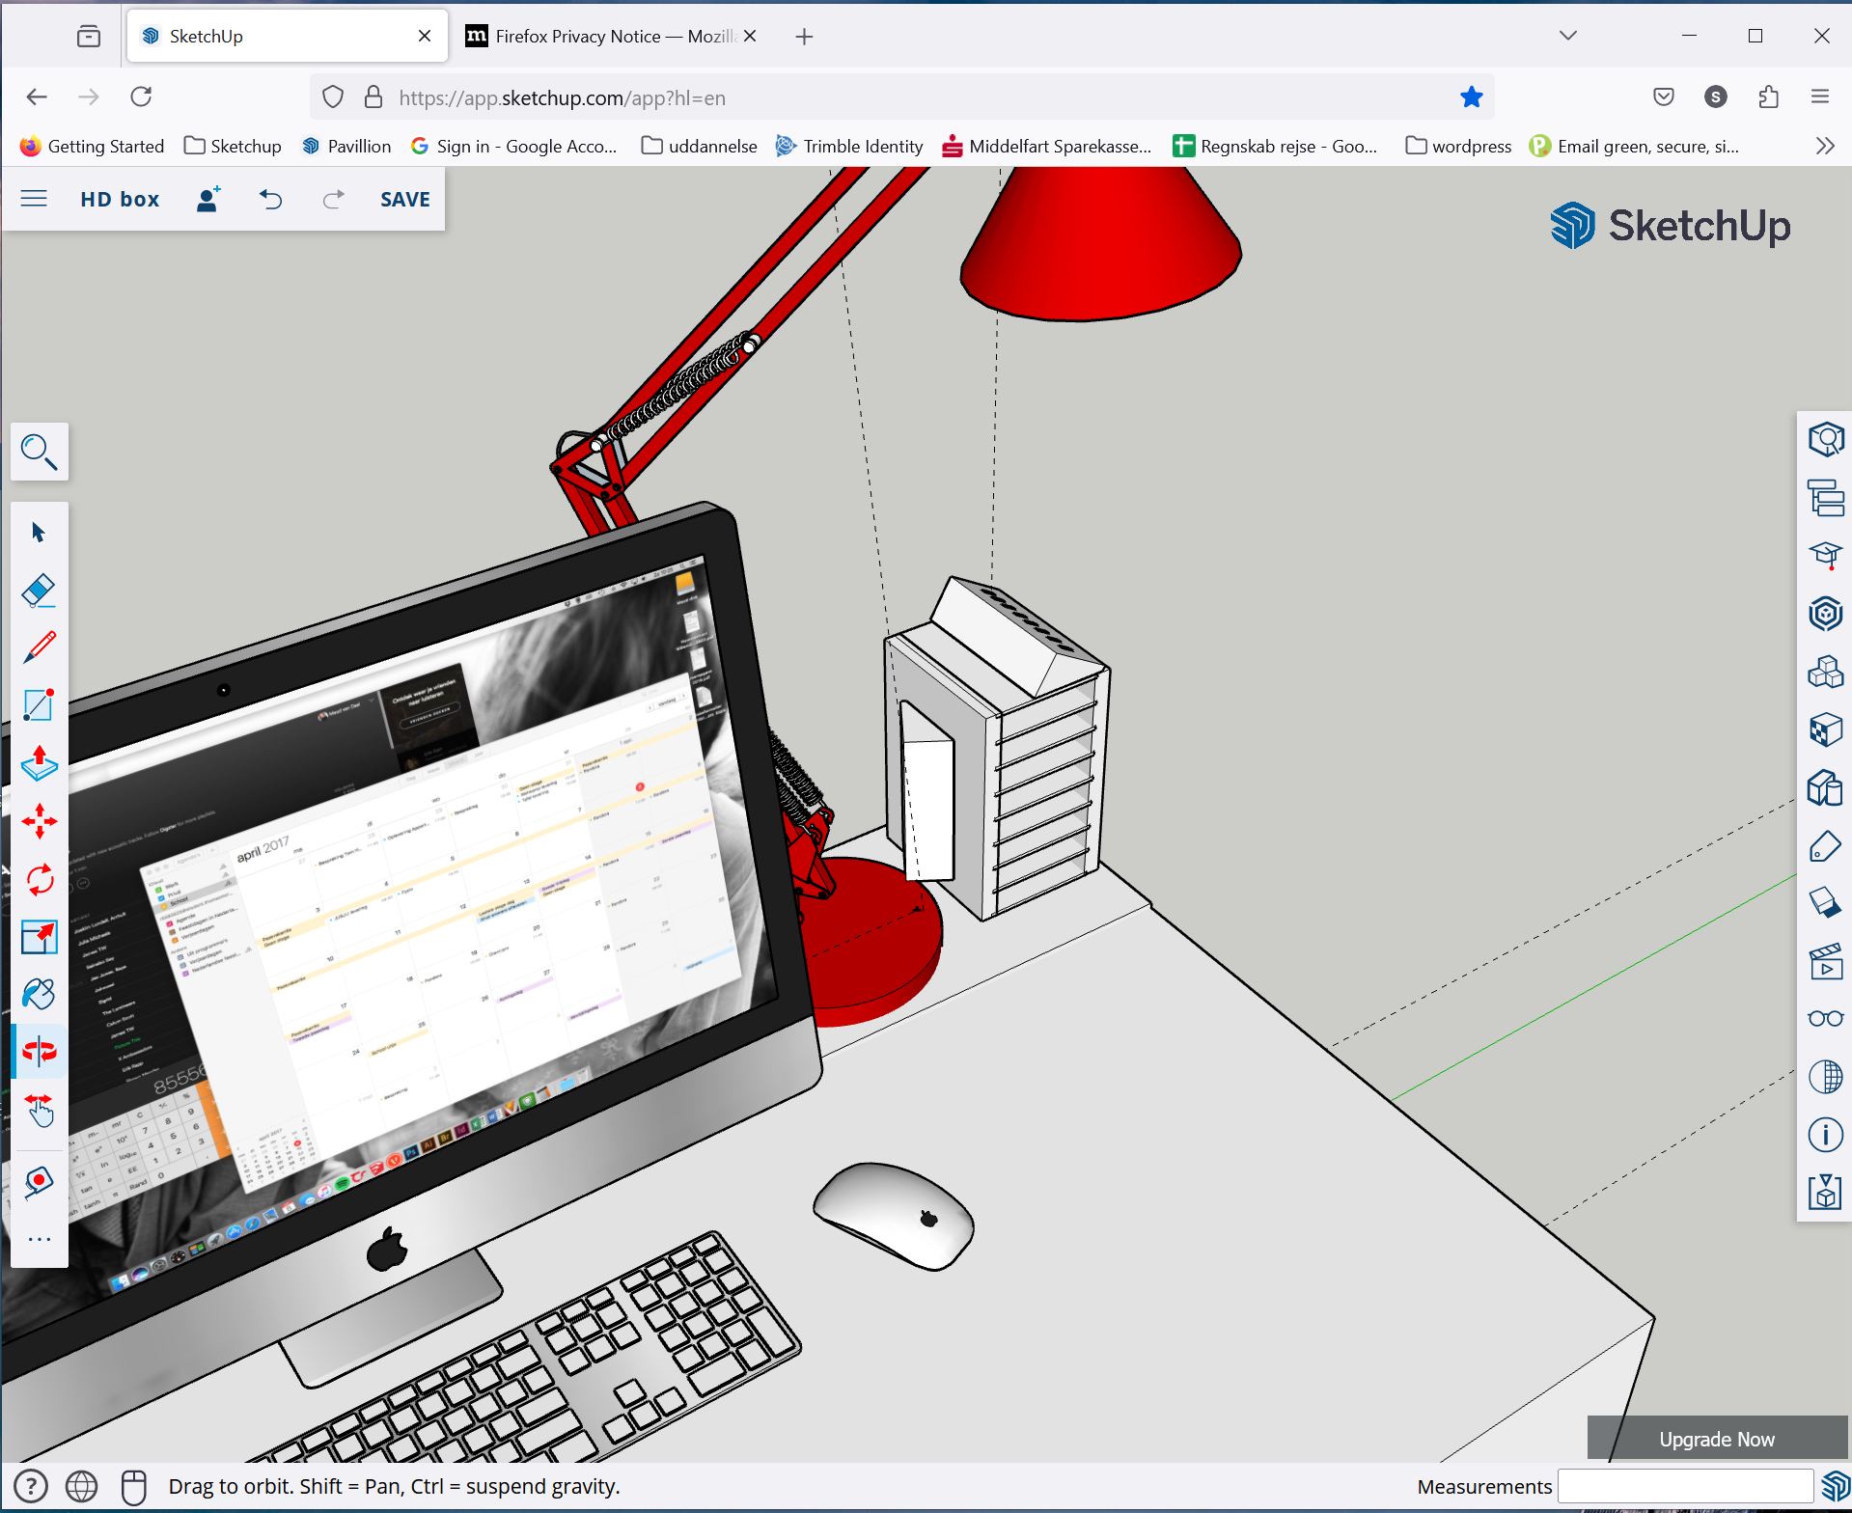The height and width of the screenshot is (1513, 1852).
Task: Select the Rectangle shape tool
Action: pyautogui.click(x=40, y=705)
